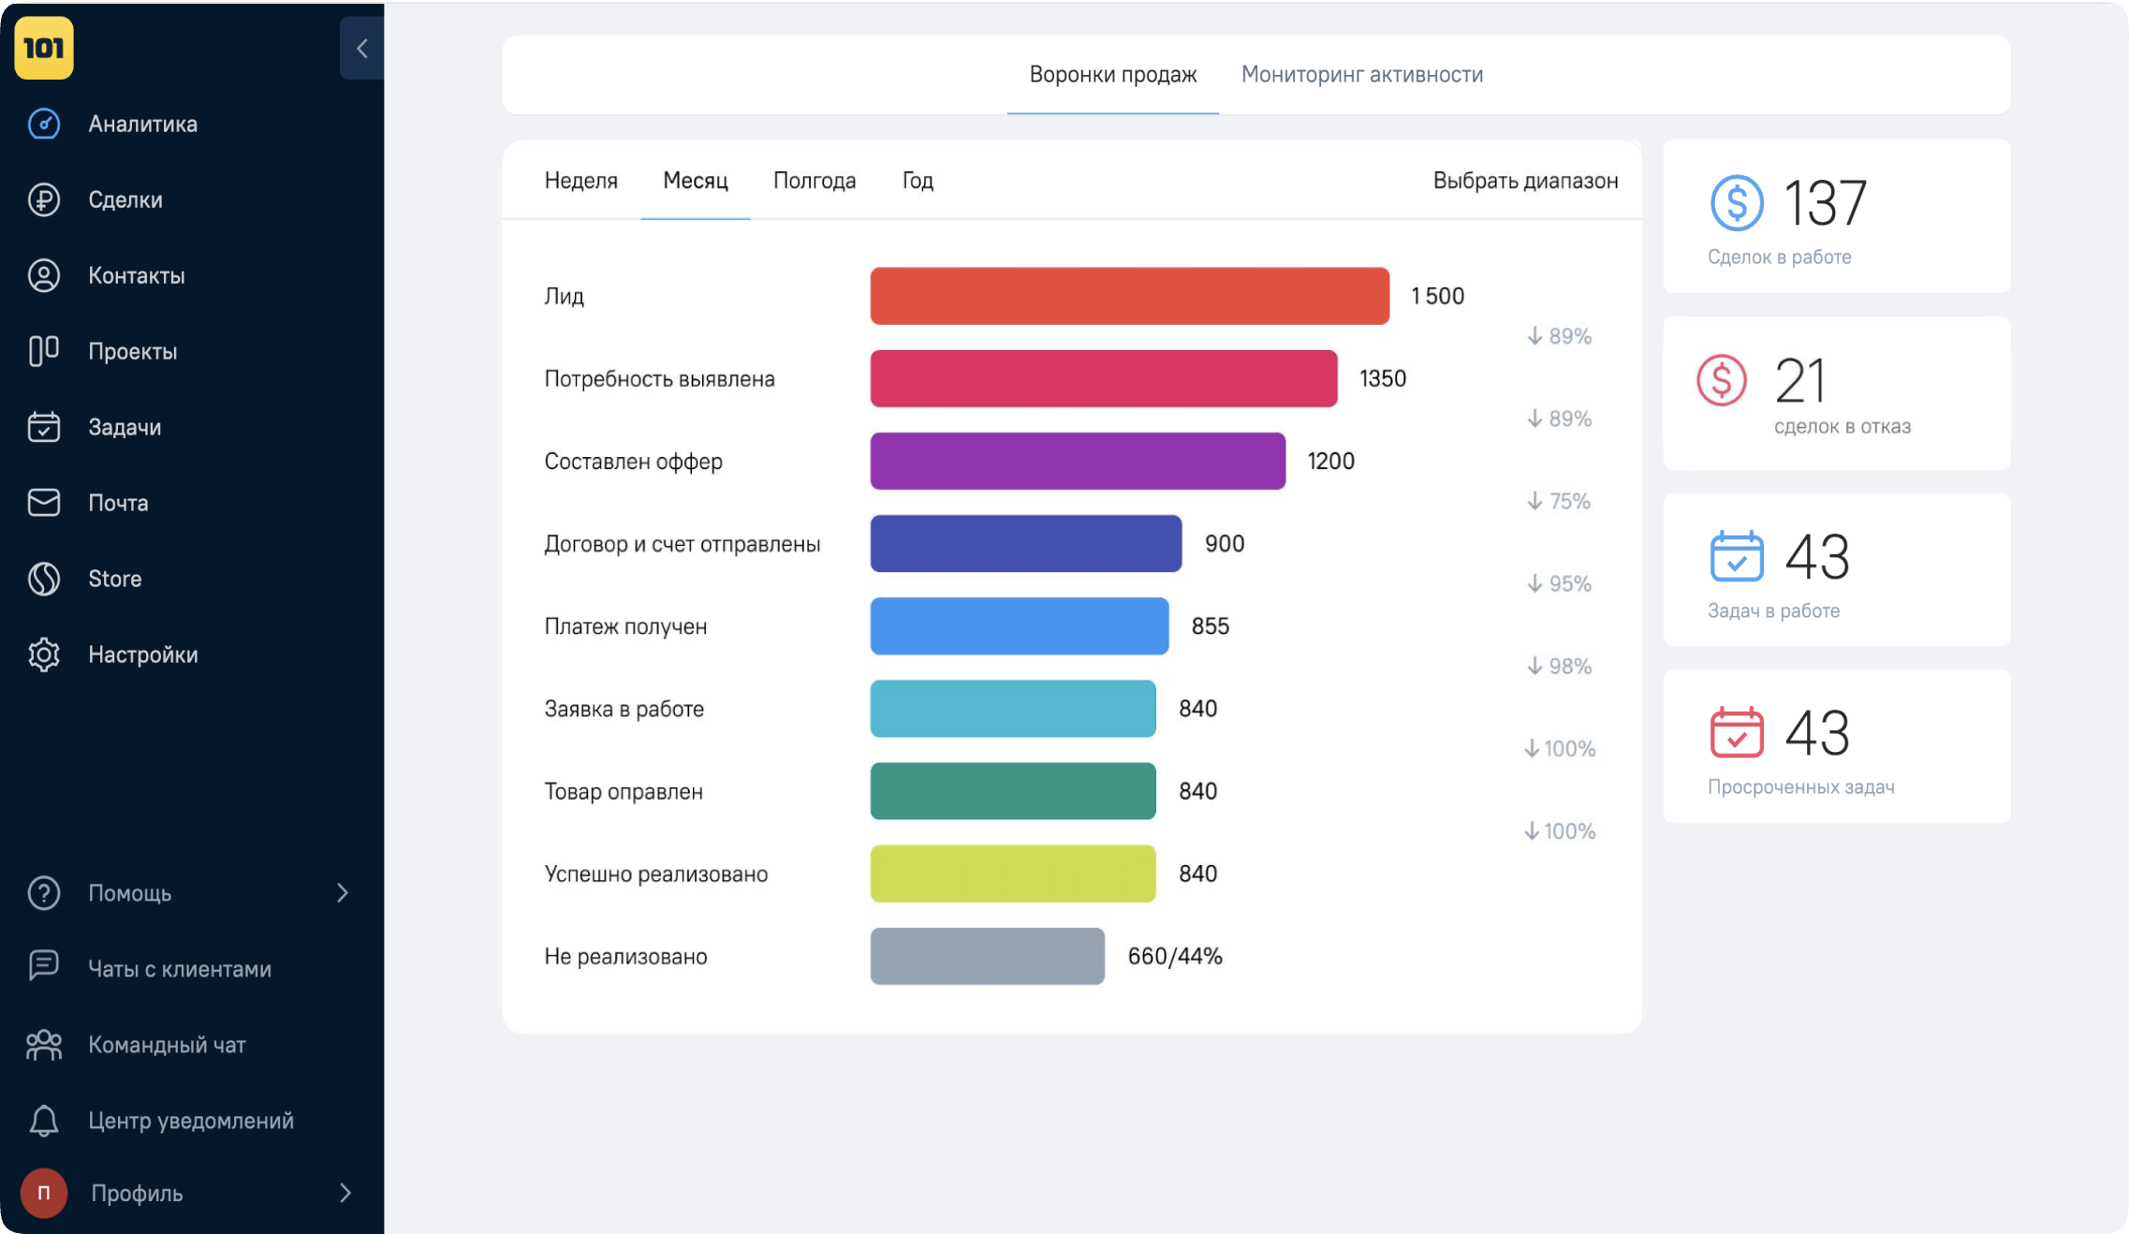Click the 95% conversion indicator

pyautogui.click(x=1559, y=584)
